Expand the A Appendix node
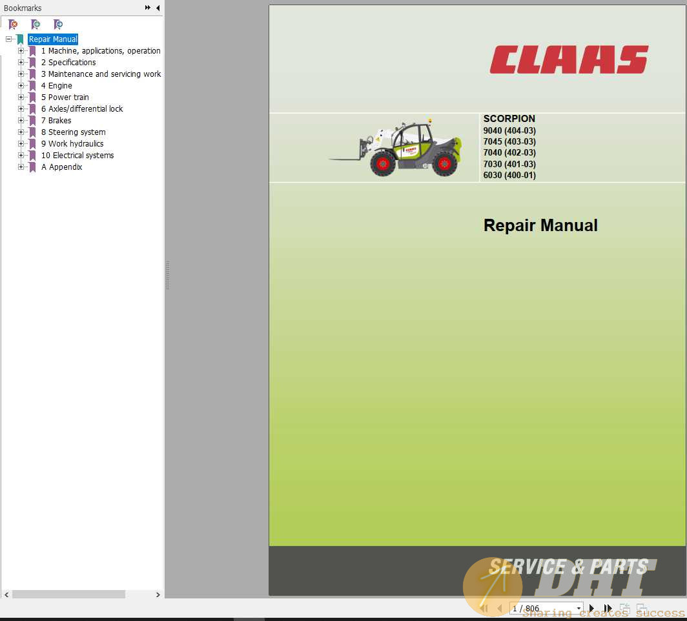The height and width of the screenshot is (621, 687). tap(21, 167)
